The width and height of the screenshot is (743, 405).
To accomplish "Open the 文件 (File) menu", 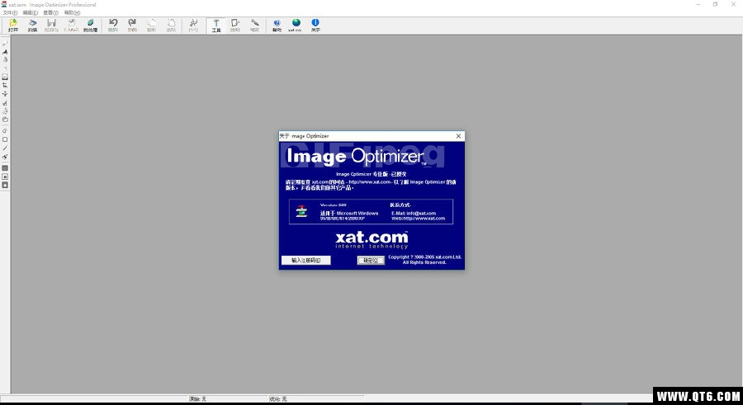I will click(7, 13).
